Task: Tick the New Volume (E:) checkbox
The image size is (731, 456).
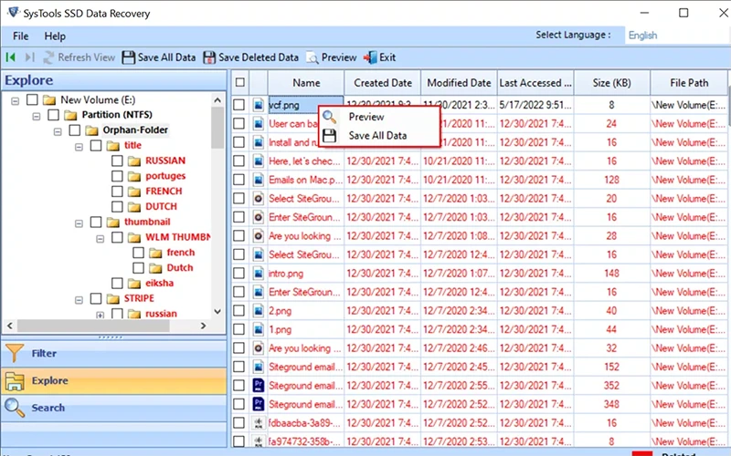Action: click(32, 99)
